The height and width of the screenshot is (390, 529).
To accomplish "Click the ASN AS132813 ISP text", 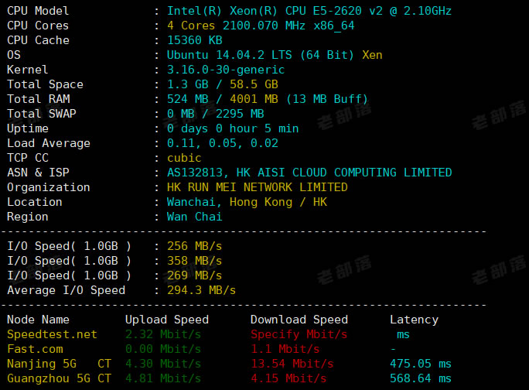I will coord(309,173).
